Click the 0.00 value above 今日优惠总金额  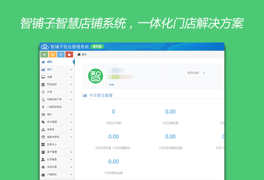coord(113,162)
